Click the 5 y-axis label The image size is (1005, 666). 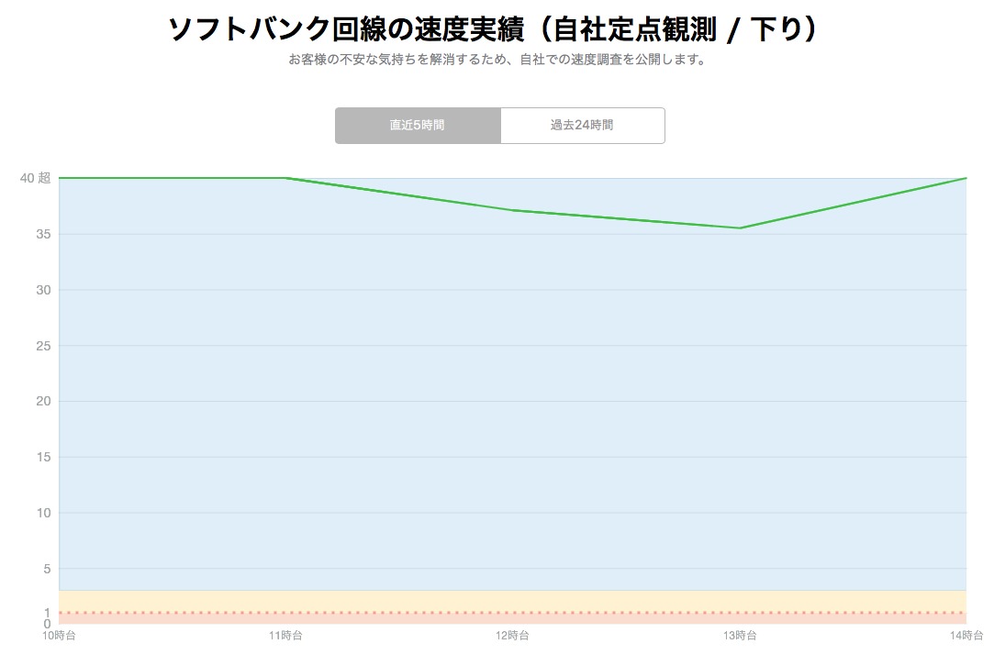[46, 569]
